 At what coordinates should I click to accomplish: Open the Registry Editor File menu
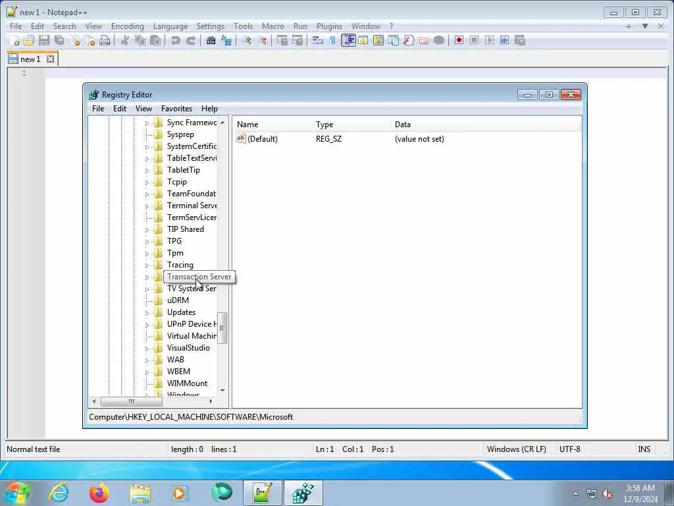coord(98,109)
